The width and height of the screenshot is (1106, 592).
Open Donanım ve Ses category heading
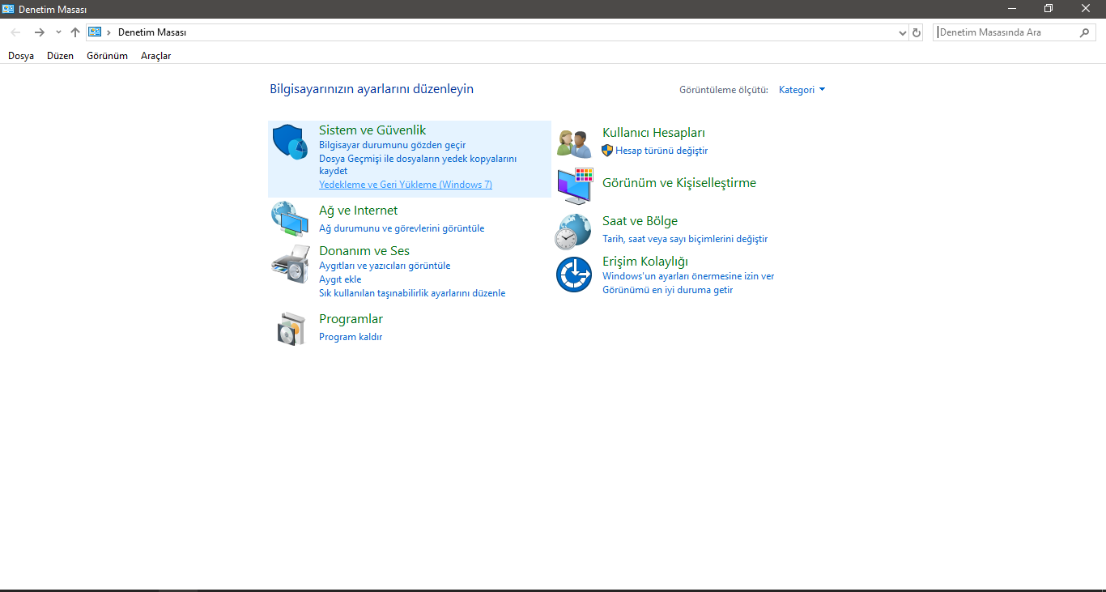[x=364, y=251]
